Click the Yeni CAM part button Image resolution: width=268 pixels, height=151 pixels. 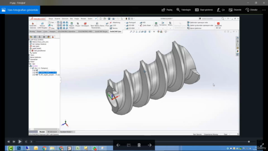click(x=51, y=22)
